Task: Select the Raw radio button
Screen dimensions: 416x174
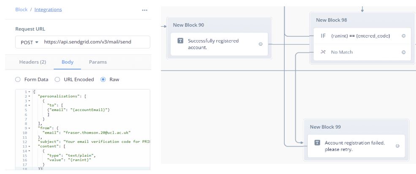Action: click(x=103, y=79)
